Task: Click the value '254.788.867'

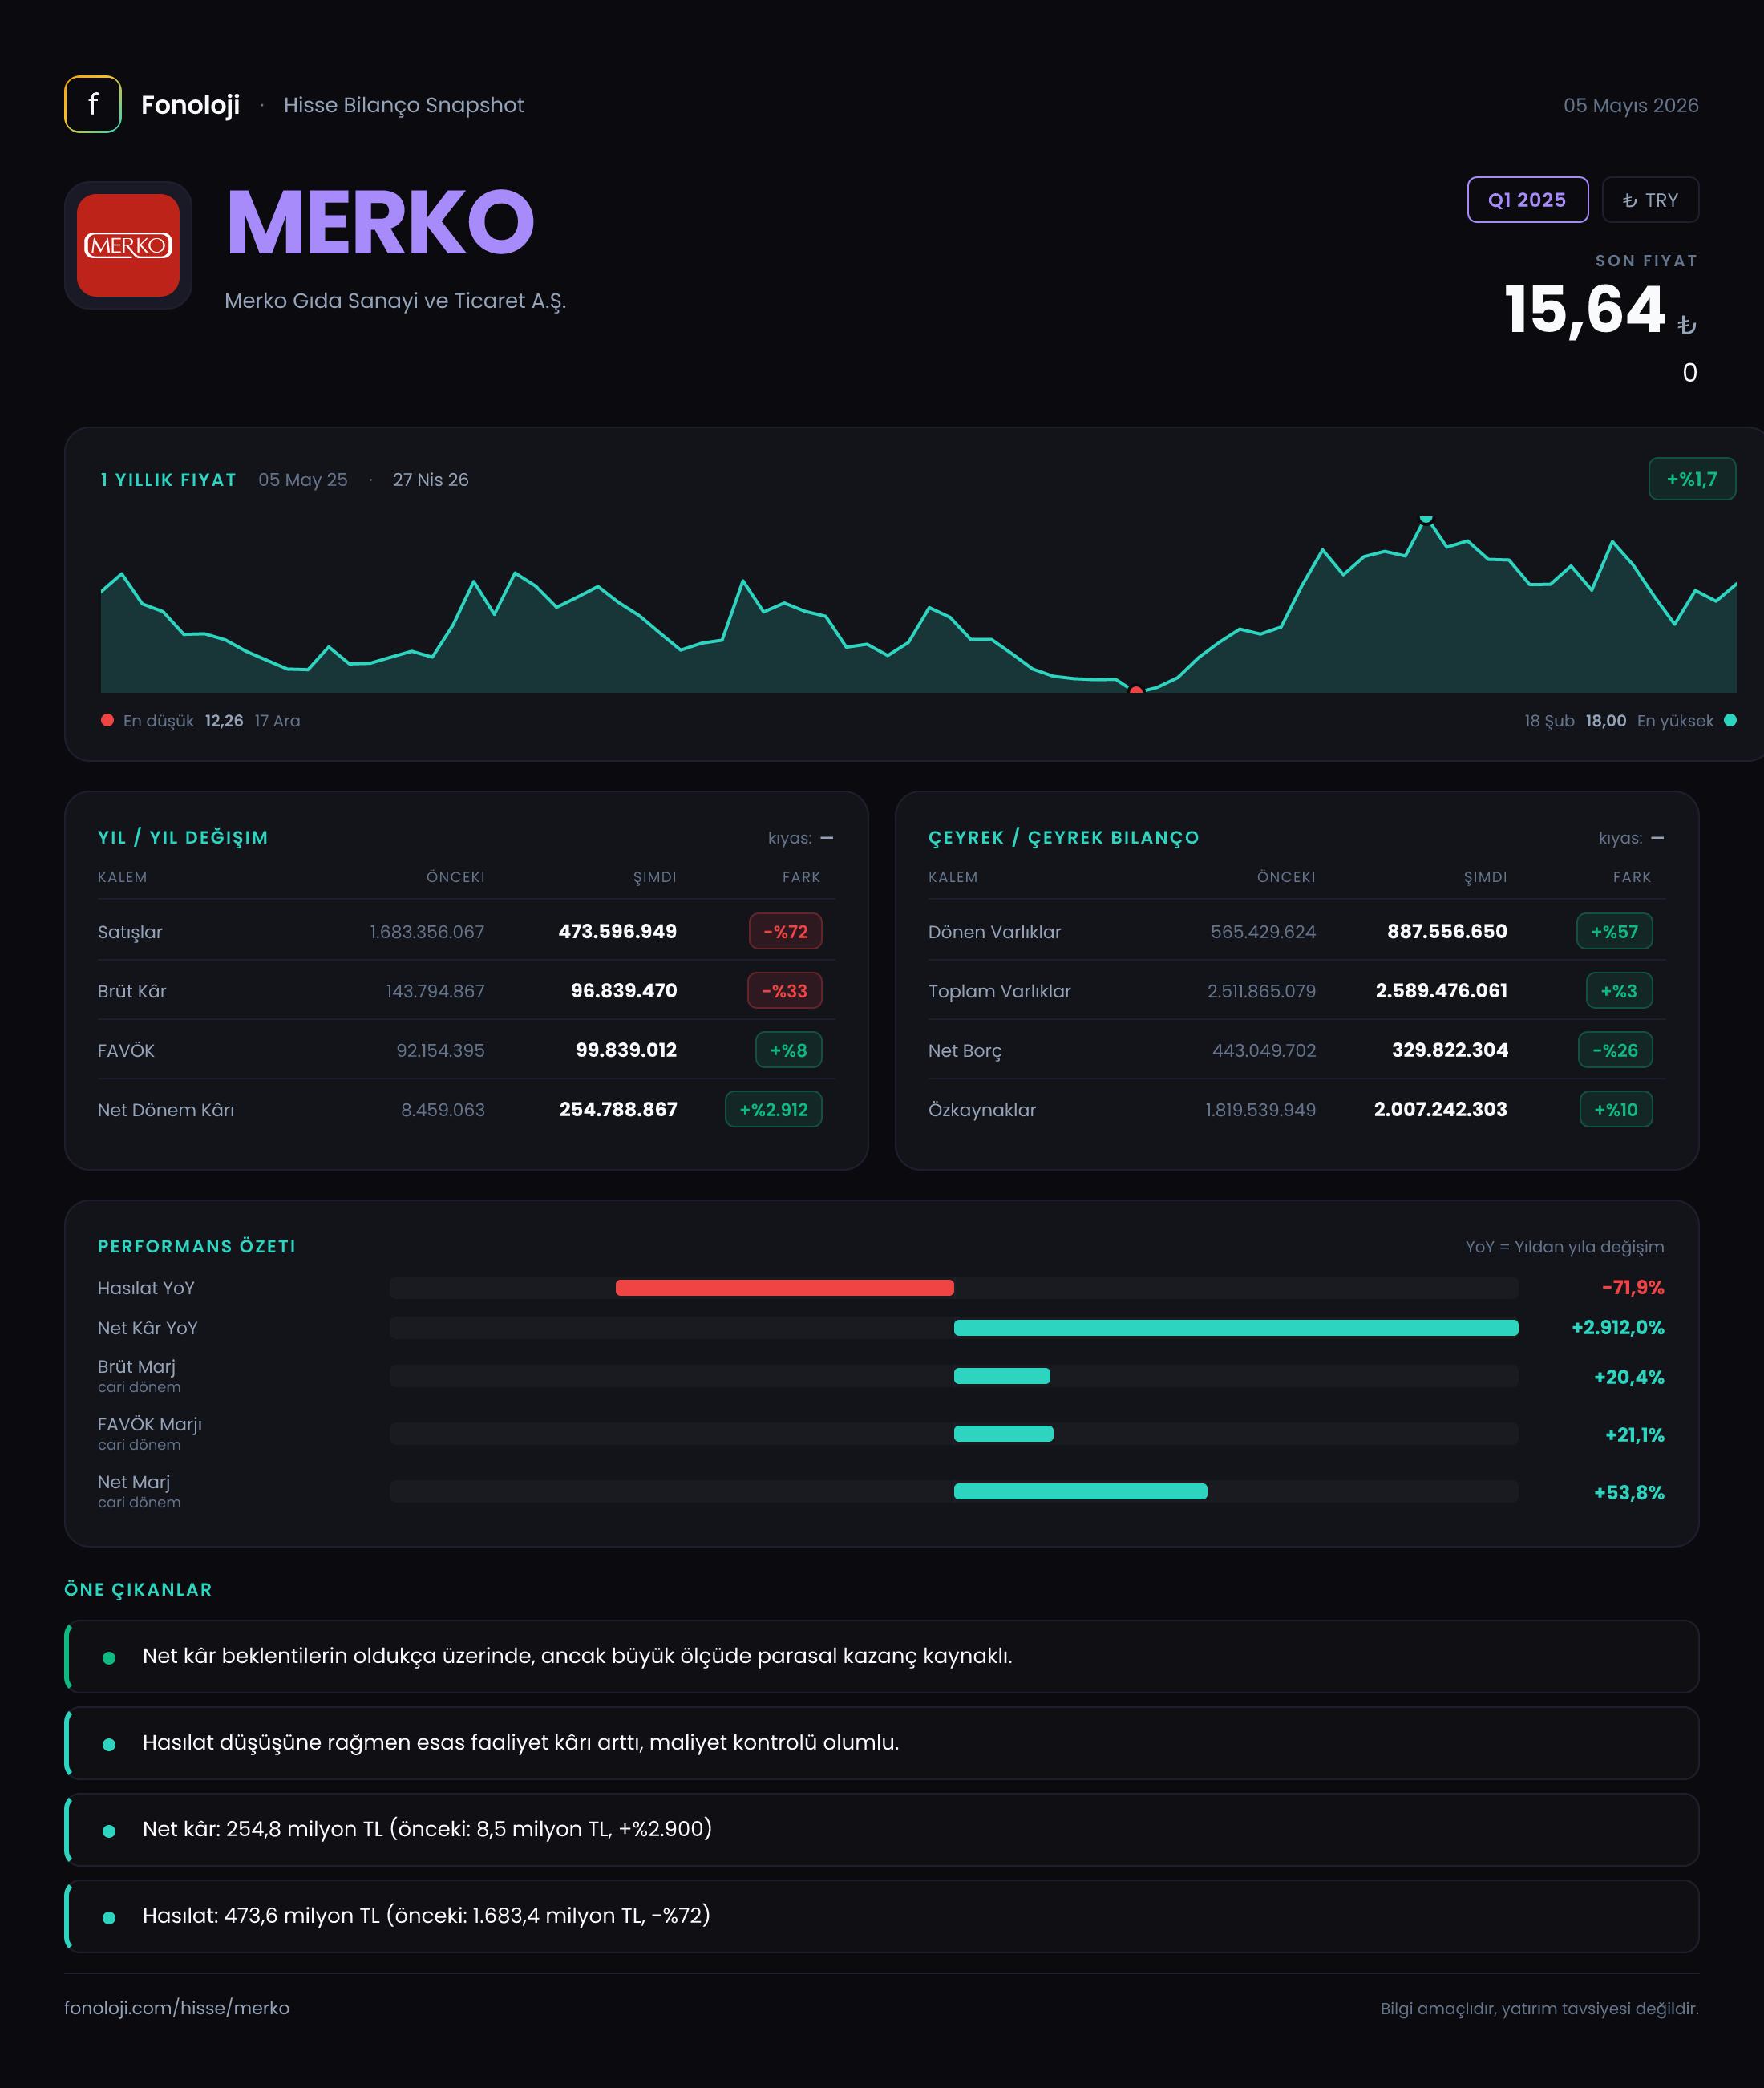Action: tap(618, 1109)
